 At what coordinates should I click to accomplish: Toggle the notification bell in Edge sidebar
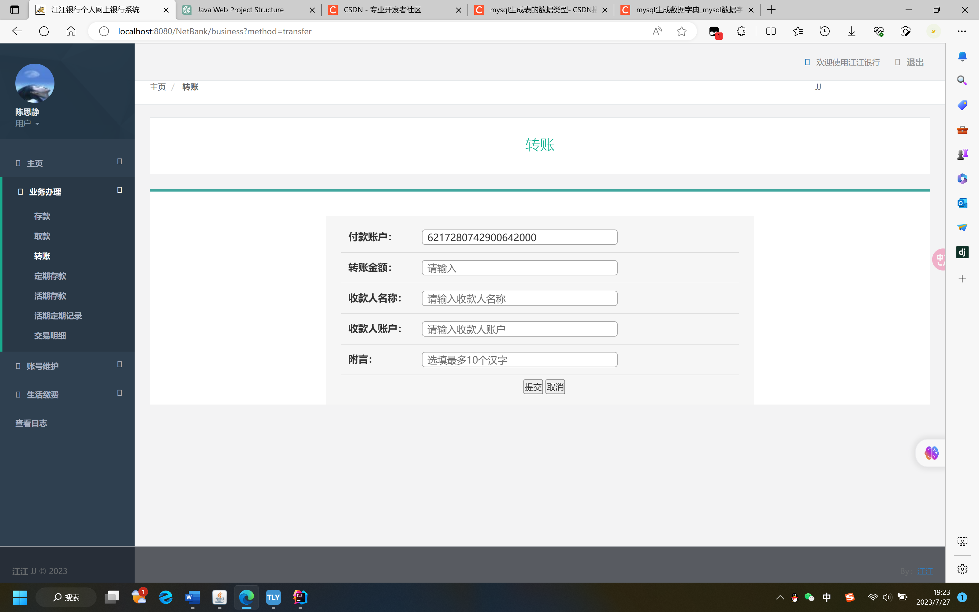pos(962,56)
